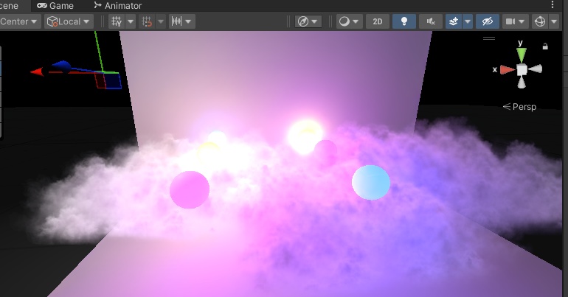Switch to the Scene tab
The image size is (568, 297).
pos(9,5)
